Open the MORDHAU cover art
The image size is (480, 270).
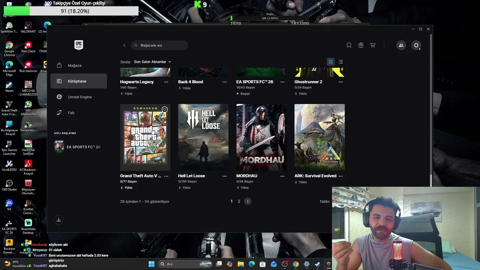(x=261, y=137)
